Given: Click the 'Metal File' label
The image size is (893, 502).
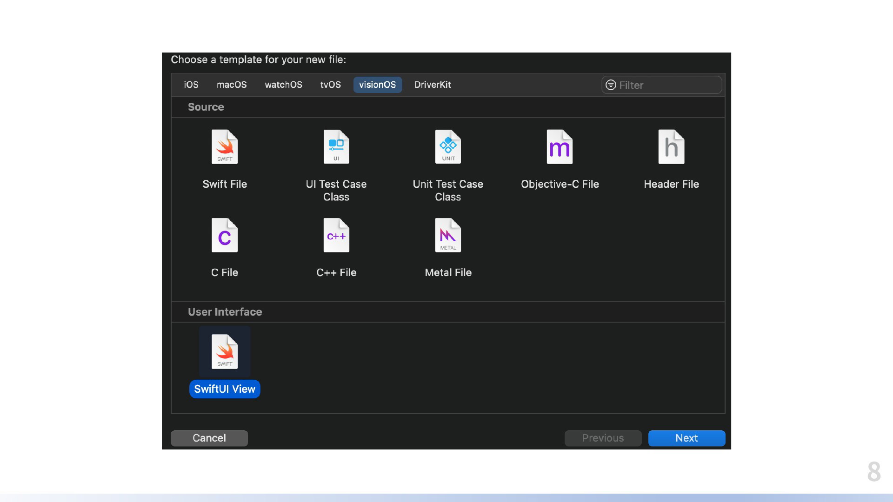Looking at the screenshot, I should (x=448, y=272).
